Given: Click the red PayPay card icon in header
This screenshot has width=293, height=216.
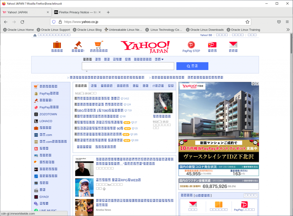Looking at the screenshot, I should [212, 45].
